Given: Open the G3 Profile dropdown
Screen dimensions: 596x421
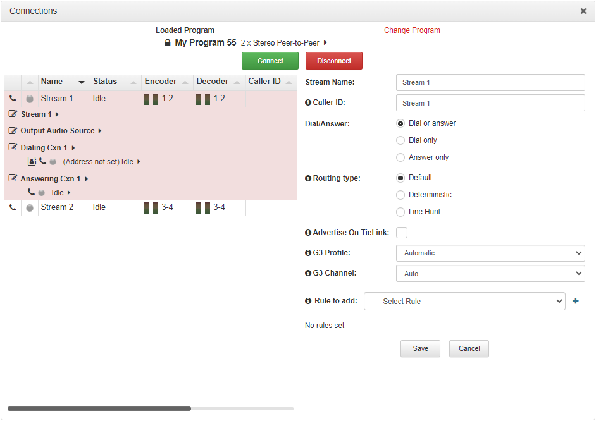Looking at the screenshot, I should pyautogui.click(x=490, y=253).
